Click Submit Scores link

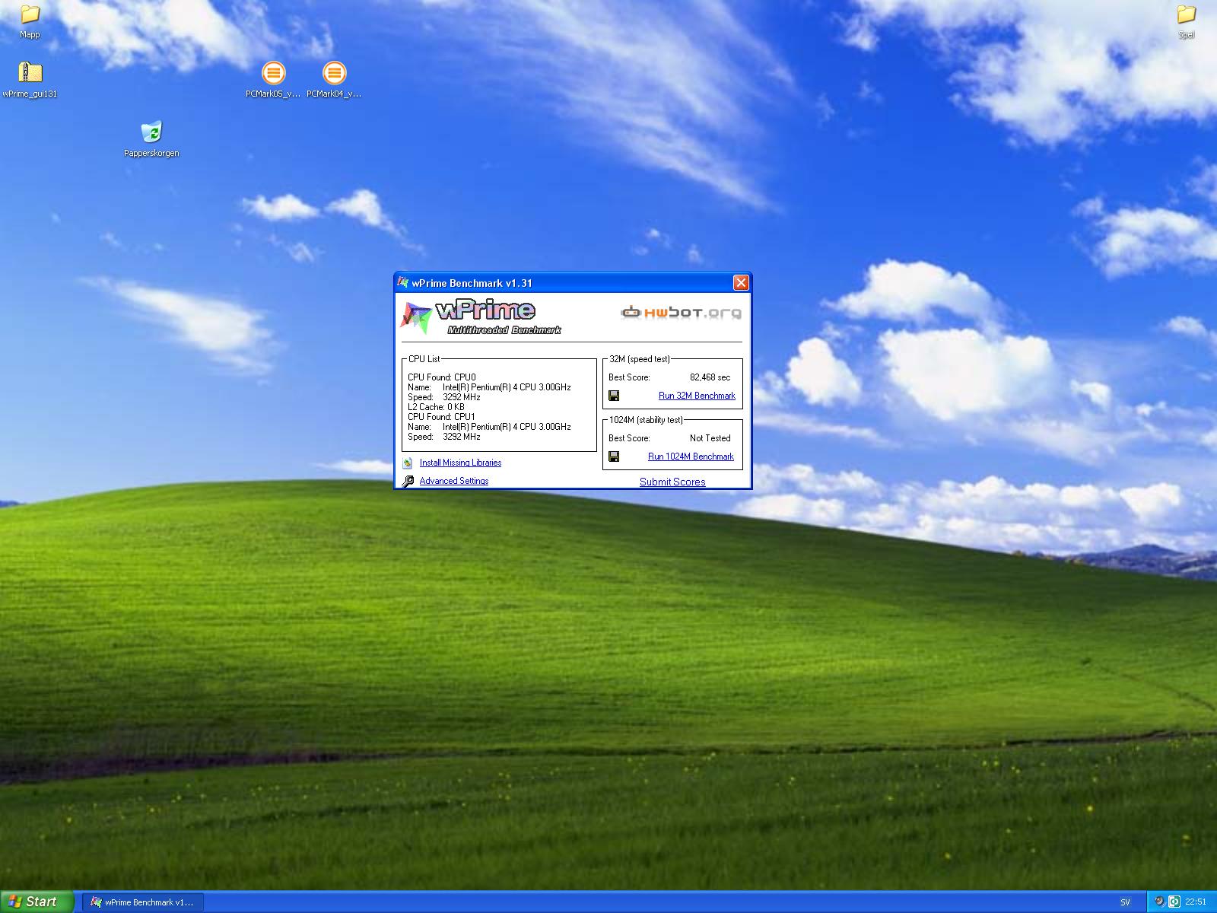click(672, 482)
